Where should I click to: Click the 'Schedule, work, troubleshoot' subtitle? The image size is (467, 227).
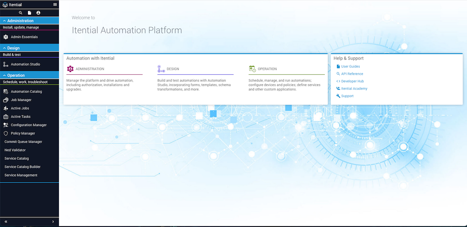[25, 82]
